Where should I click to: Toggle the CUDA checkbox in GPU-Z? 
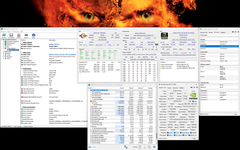click(174, 133)
